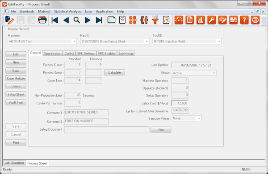Image resolution: width=268 pixels, height=174 pixels.
Task: Open the Standards menu
Action: point(27,12)
